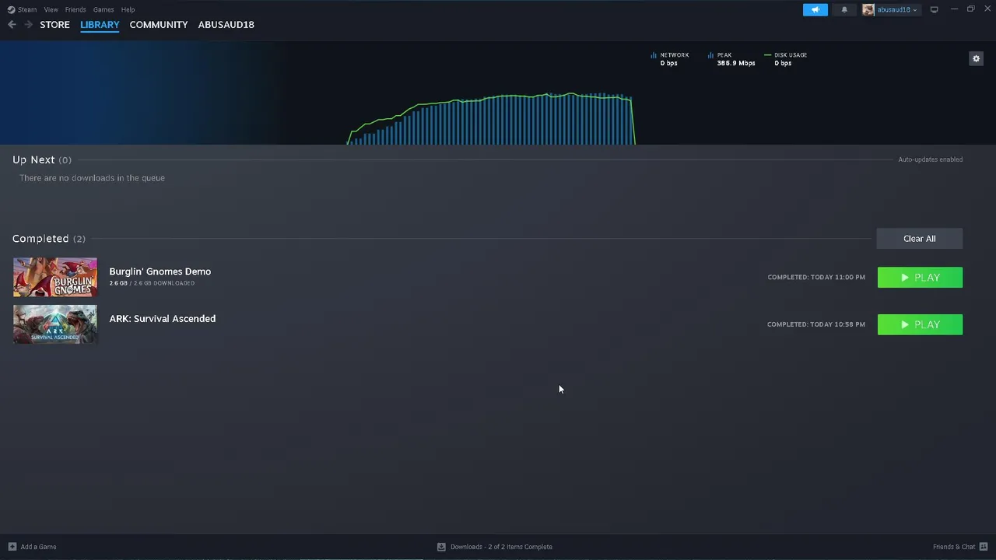Viewport: 996px width, 560px height.
Task: Open Downloads - 2 of 2 Items Complete
Action: tap(501, 547)
